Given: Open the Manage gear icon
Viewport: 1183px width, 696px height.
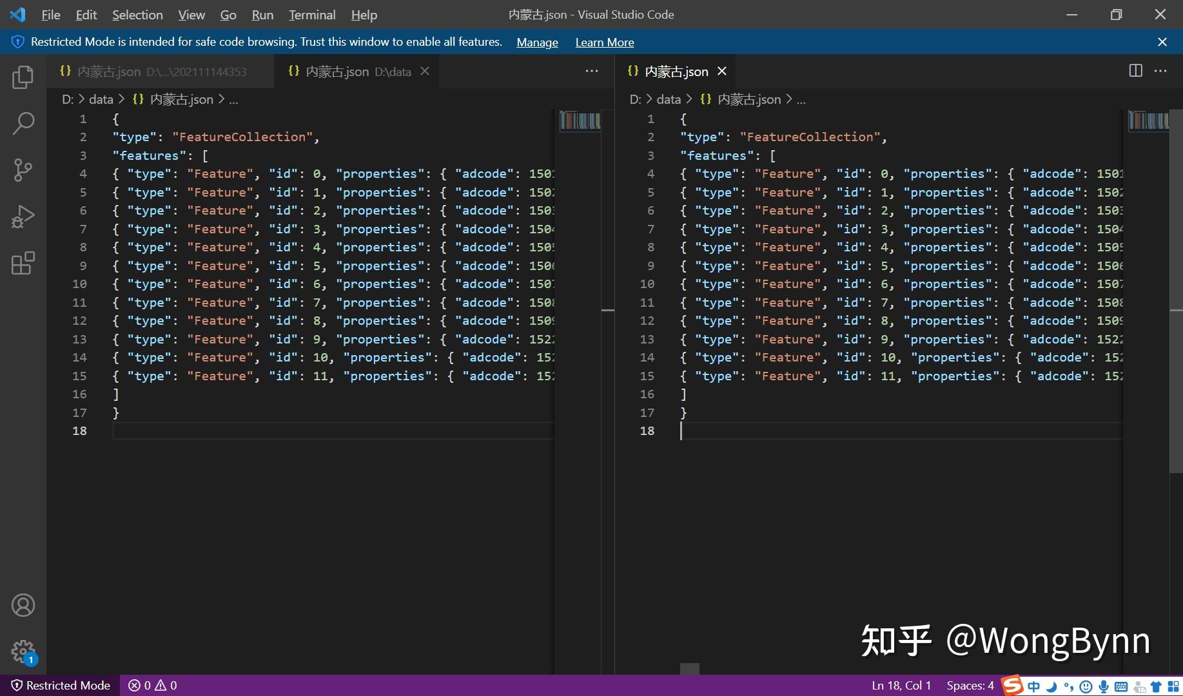Looking at the screenshot, I should tap(23, 651).
